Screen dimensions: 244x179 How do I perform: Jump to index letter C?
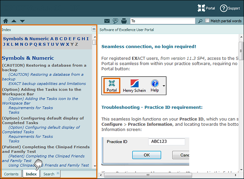[61, 39]
